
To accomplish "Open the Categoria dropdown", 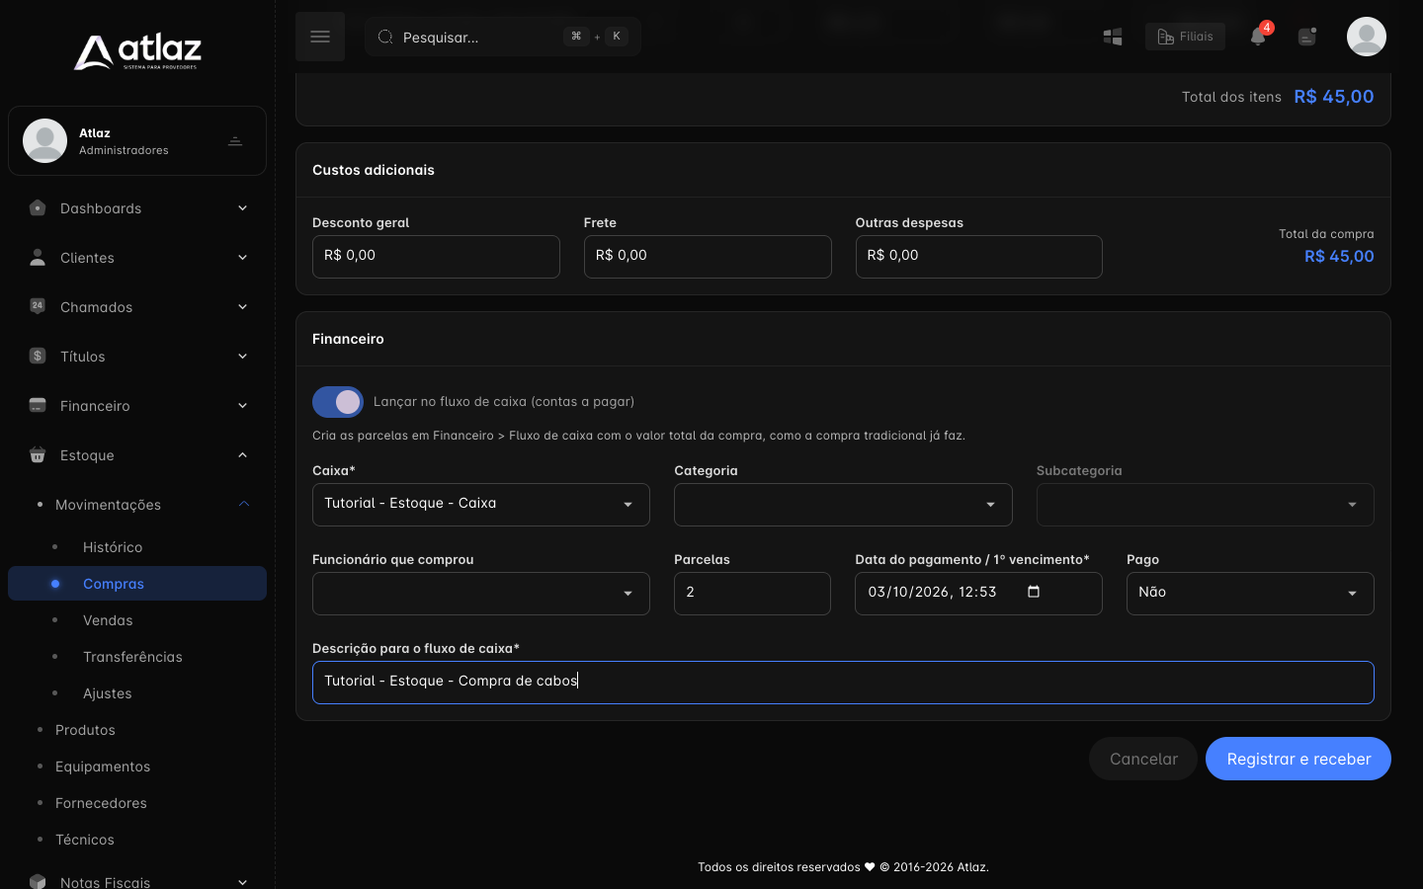I will pyautogui.click(x=843, y=505).
